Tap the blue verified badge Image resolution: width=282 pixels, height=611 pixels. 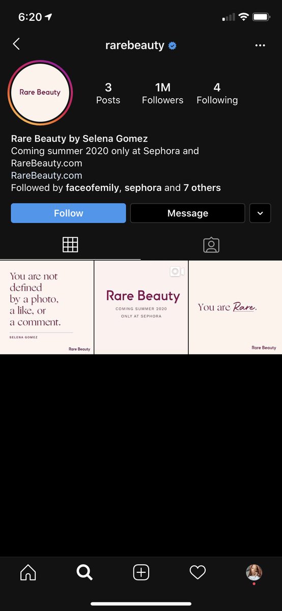pos(173,45)
